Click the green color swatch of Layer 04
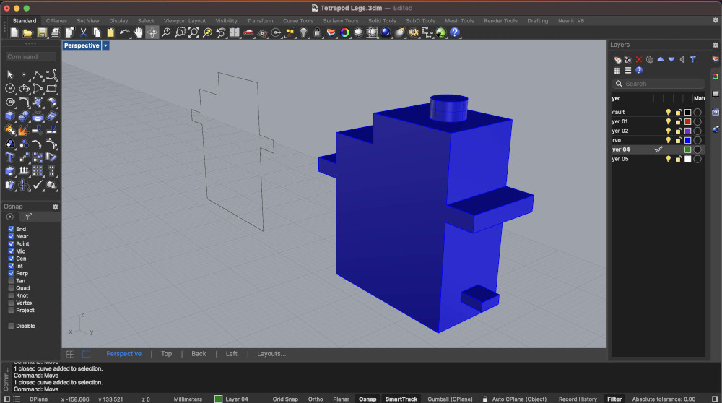The width and height of the screenshot is (722, 403). pyautogui.click(x=687, y=149)
